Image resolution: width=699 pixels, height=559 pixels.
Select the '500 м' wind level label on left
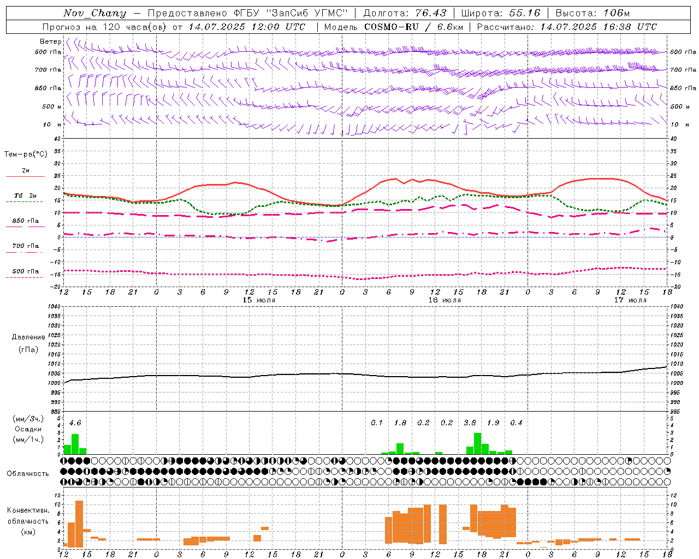click(x=51, y=106)
